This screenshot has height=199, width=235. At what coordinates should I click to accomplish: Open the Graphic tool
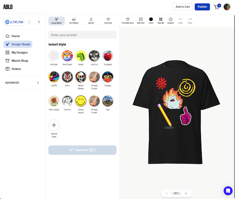click(x=170, y=19)
